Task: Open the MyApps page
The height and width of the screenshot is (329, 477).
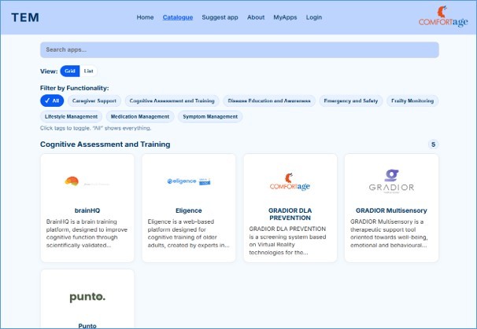Action: point(285,17)
